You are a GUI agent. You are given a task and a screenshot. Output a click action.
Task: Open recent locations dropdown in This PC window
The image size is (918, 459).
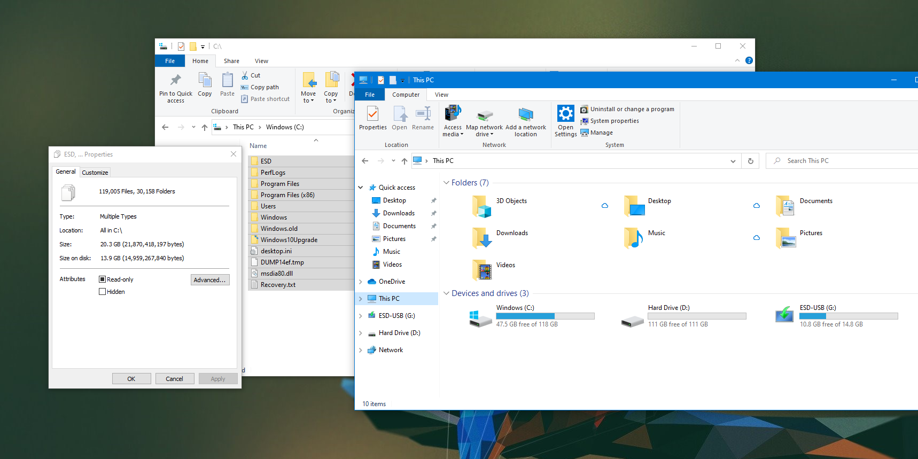pyautogui.click(x=393, y=161)
